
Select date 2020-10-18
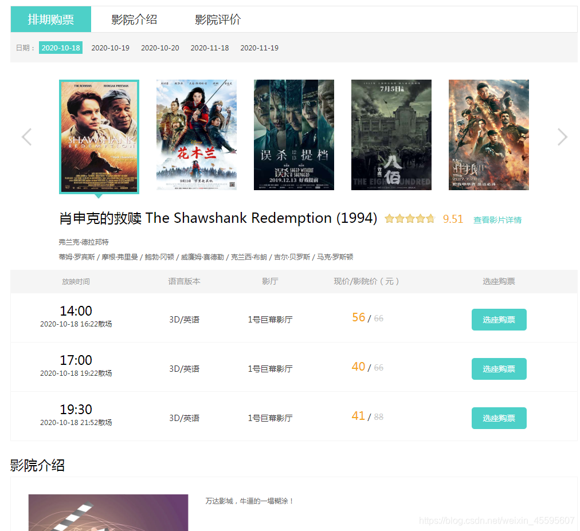point(61,48)
